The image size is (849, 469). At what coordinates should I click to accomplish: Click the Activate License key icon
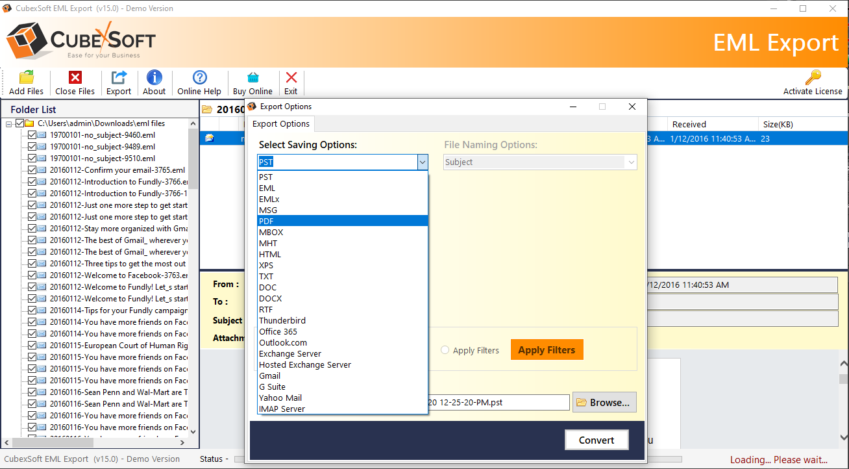click(x=813, y=77)
